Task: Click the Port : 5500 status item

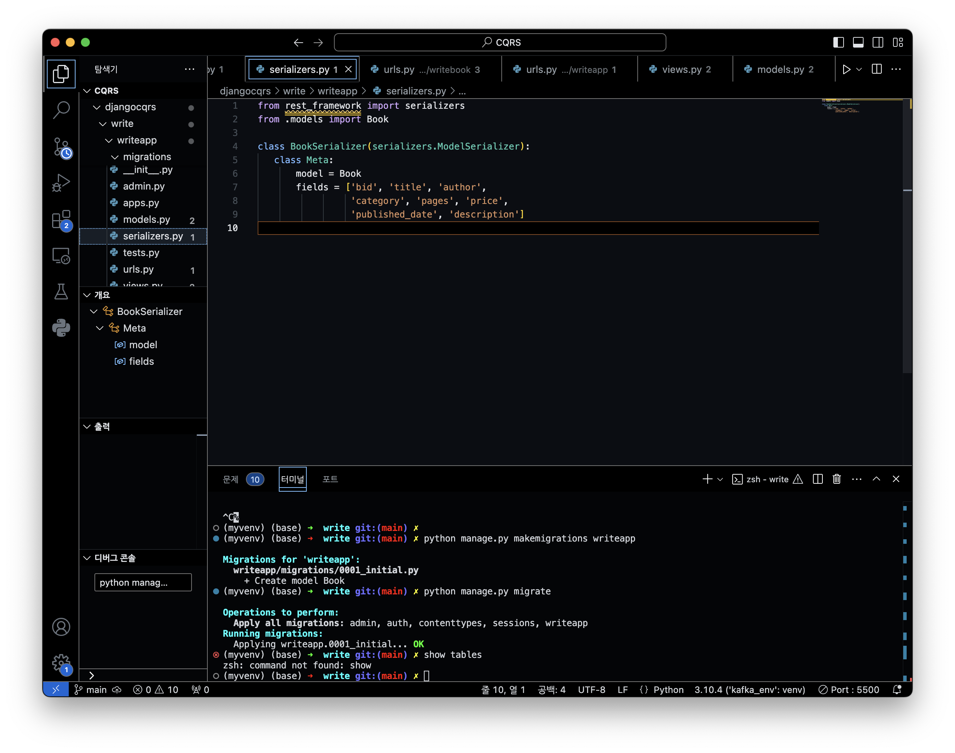Action: pyautogui.click(x=849, y=690)
